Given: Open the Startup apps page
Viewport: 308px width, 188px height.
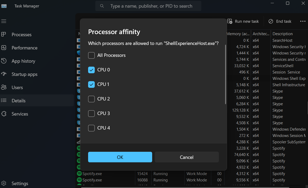Looking at the screenshot, I should [x=37, y=74].
